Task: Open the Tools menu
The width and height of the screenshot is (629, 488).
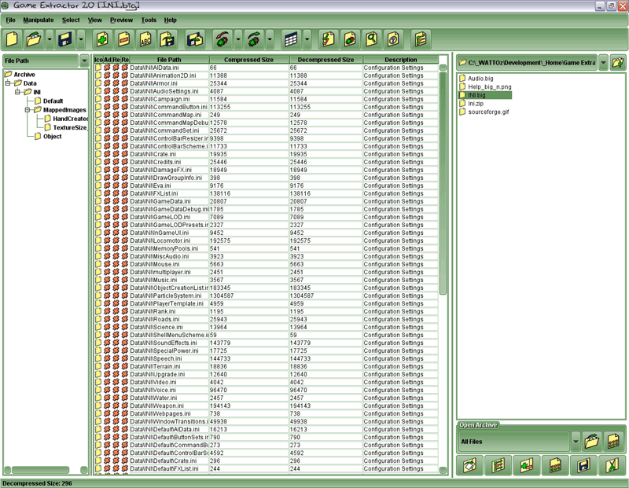Action: point(149,19)
